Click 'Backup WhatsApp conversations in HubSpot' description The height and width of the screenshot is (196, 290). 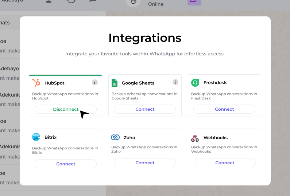coord(65,96)
